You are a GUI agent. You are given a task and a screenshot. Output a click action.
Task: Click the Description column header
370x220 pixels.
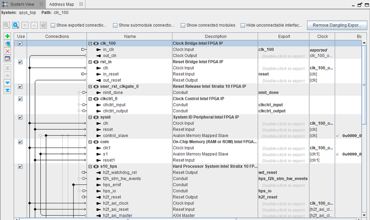point(215,36)
